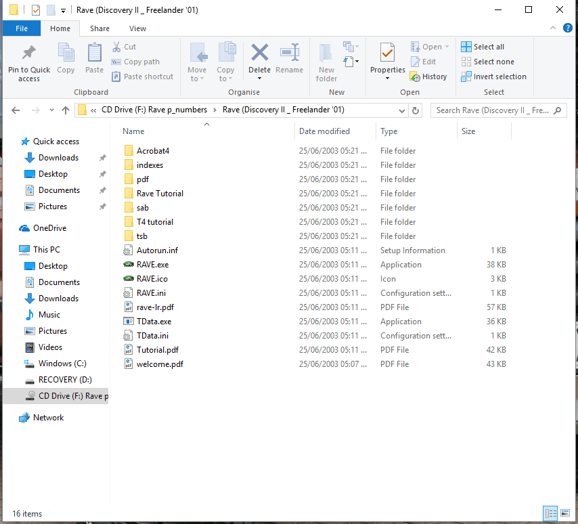The width and height of the screenshot is (578, 524).
Task: Click the Rename ribbon icon
Action: click(x=290, y=58)
